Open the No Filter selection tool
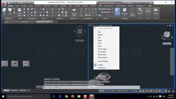The width and height of the screenshot is (176, 99). (x=124, y=12)
